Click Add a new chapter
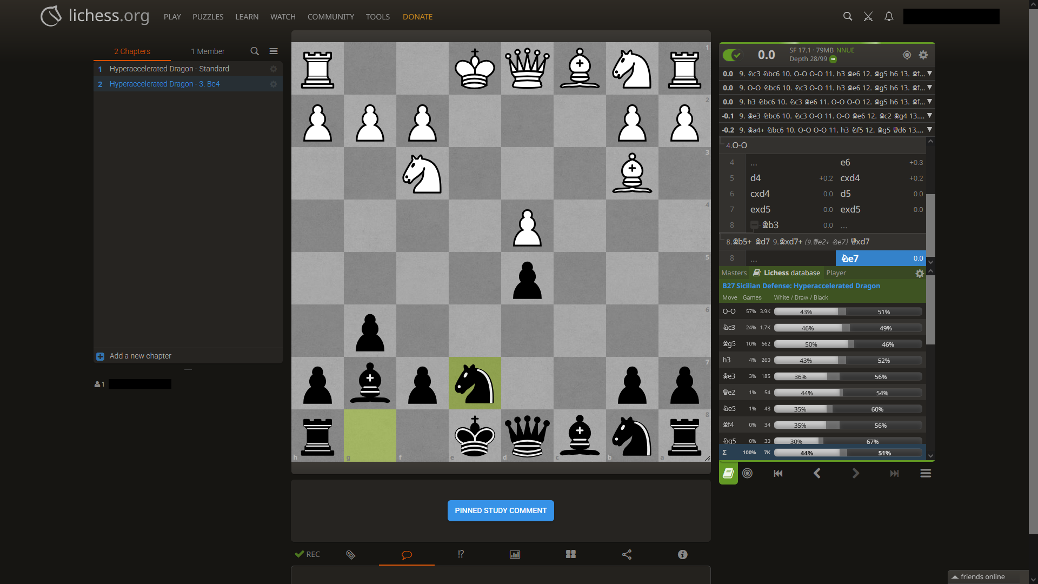The image size is (1038, 584). click(140, 356)
